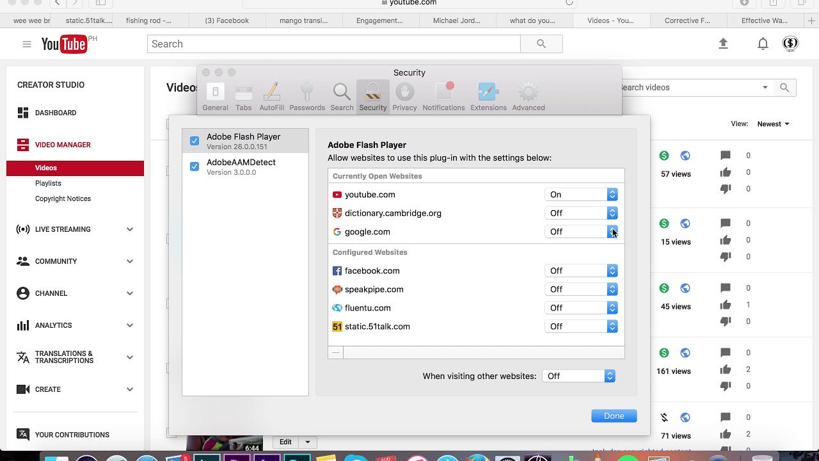The height and width of the screenshot is (461, 819).
Task: Open the Privacy preferences pane
Action: pos(404,97)
